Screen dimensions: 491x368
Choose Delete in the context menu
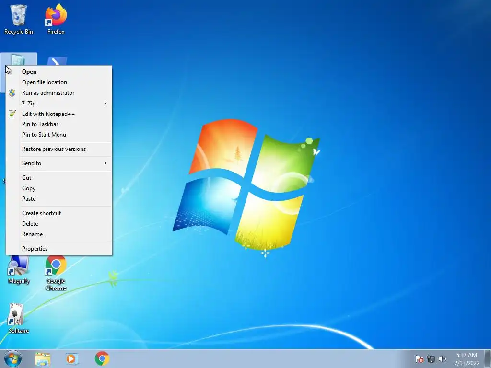point(59,224)
